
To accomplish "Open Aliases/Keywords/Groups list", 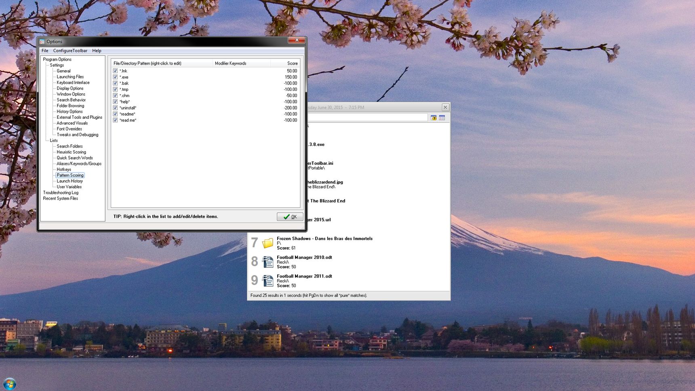I will (79, 164).
